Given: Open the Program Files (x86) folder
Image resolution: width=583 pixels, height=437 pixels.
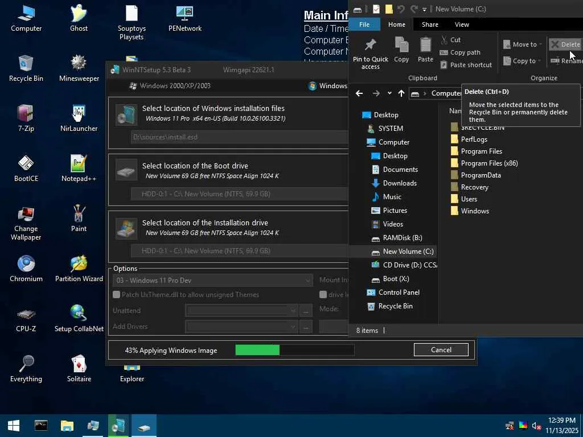Looking at the screenshot, I should point(484,163).
